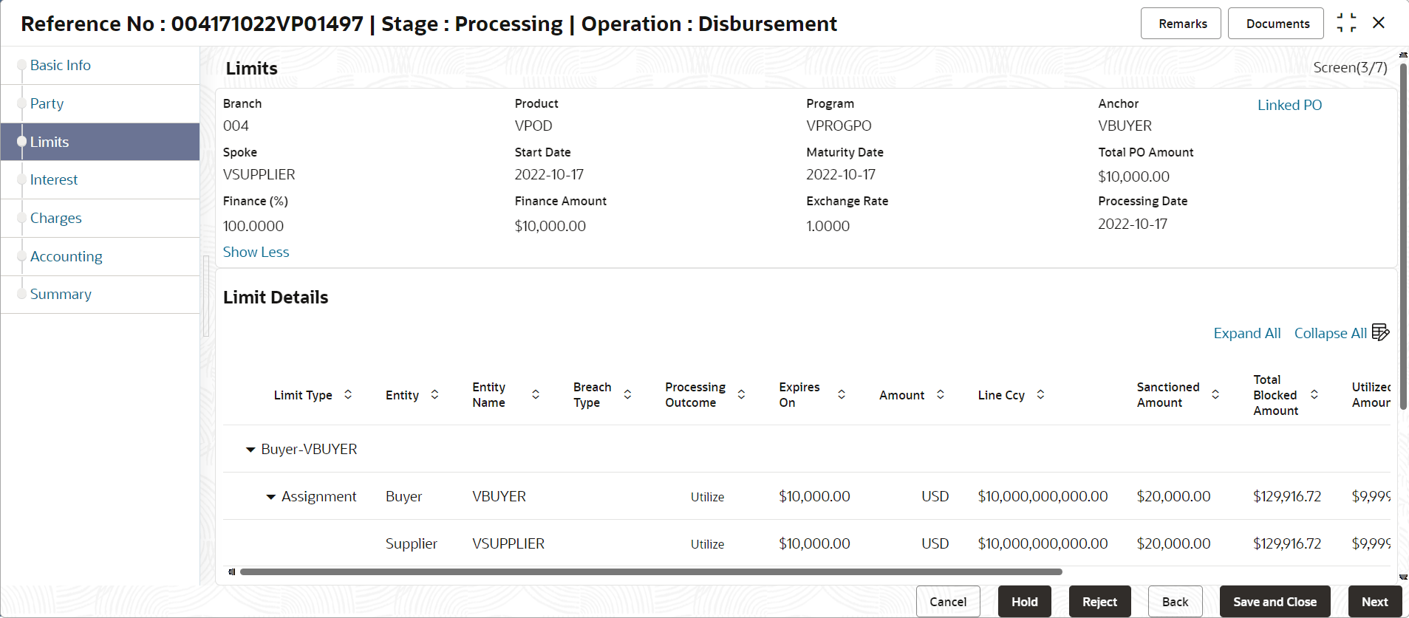Click the Save and Close button
This screenshot has height=618, width=1409.
click(x=1275, y=602)
